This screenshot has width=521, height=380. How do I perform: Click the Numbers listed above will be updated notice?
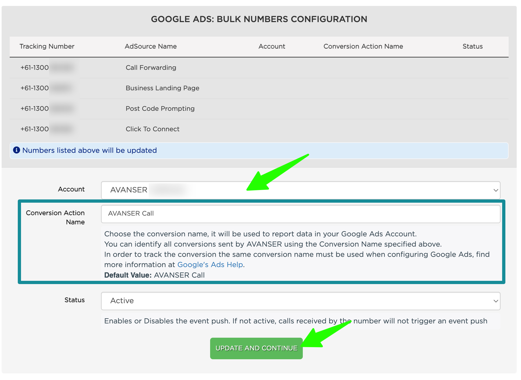pyautogui.click(x=89, y=150)
